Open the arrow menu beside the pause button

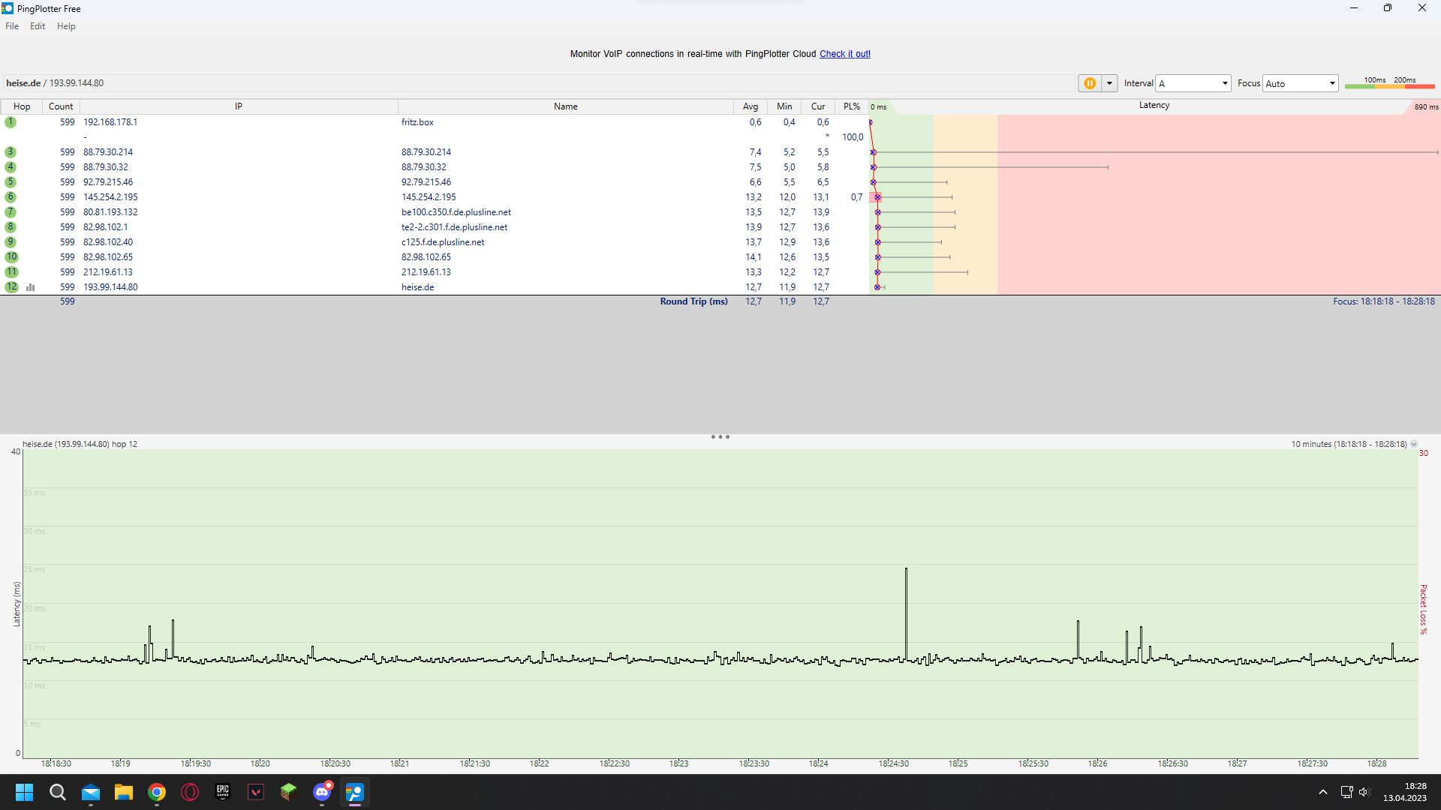click(1109, 83)
